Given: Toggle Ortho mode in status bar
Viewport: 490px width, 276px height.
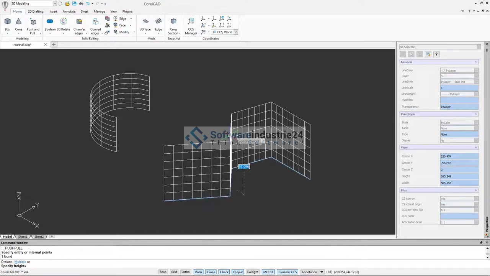Looking at the screenshot, I should [x=186, y=272].
